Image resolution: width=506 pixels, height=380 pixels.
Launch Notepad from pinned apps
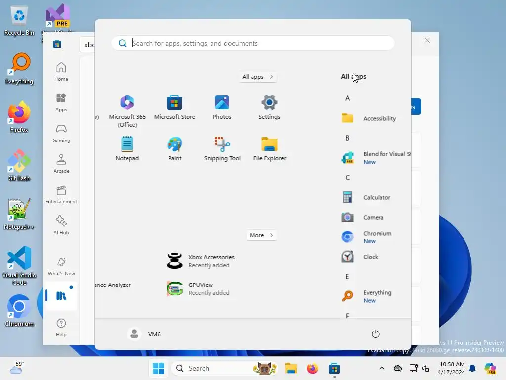(x=127, y=148)
